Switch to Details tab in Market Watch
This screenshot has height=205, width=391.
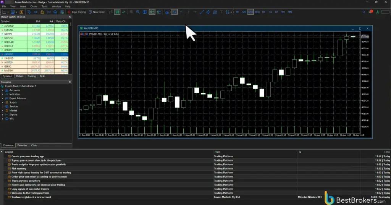20,76
